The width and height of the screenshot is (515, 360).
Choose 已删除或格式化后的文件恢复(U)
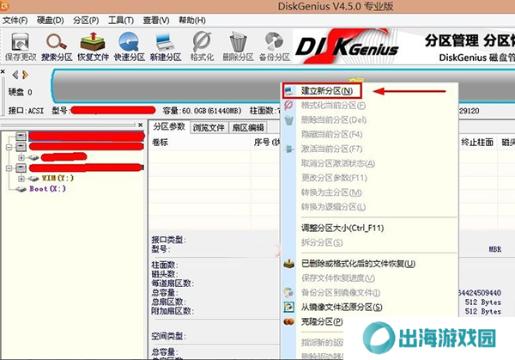358,264
